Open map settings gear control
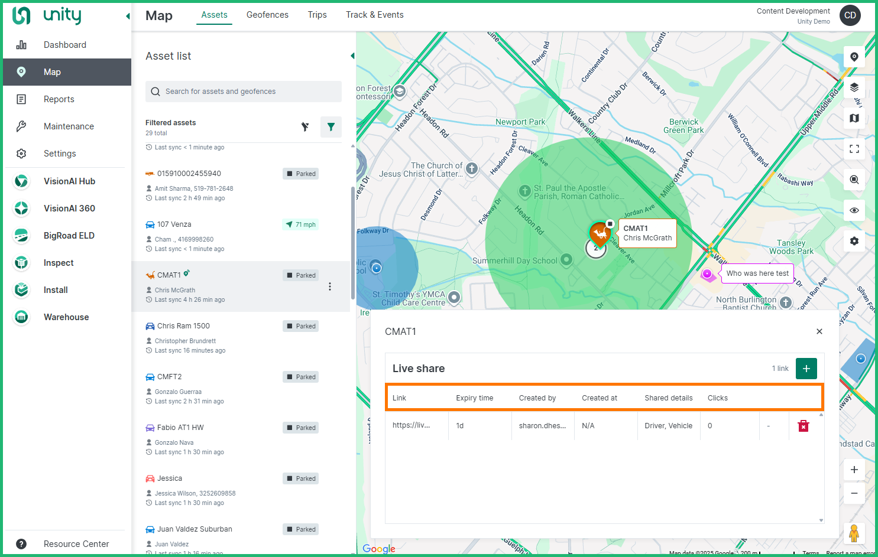Viewport: 878px width, 557px height. coord(854,241)
